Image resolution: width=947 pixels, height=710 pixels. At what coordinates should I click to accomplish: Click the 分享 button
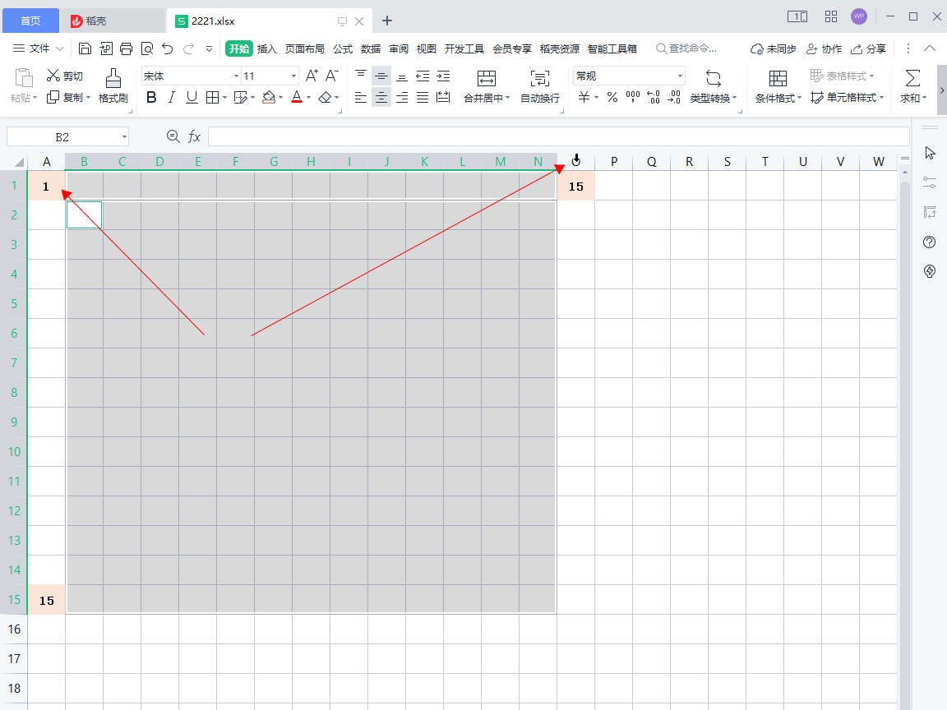pos(868,49)
